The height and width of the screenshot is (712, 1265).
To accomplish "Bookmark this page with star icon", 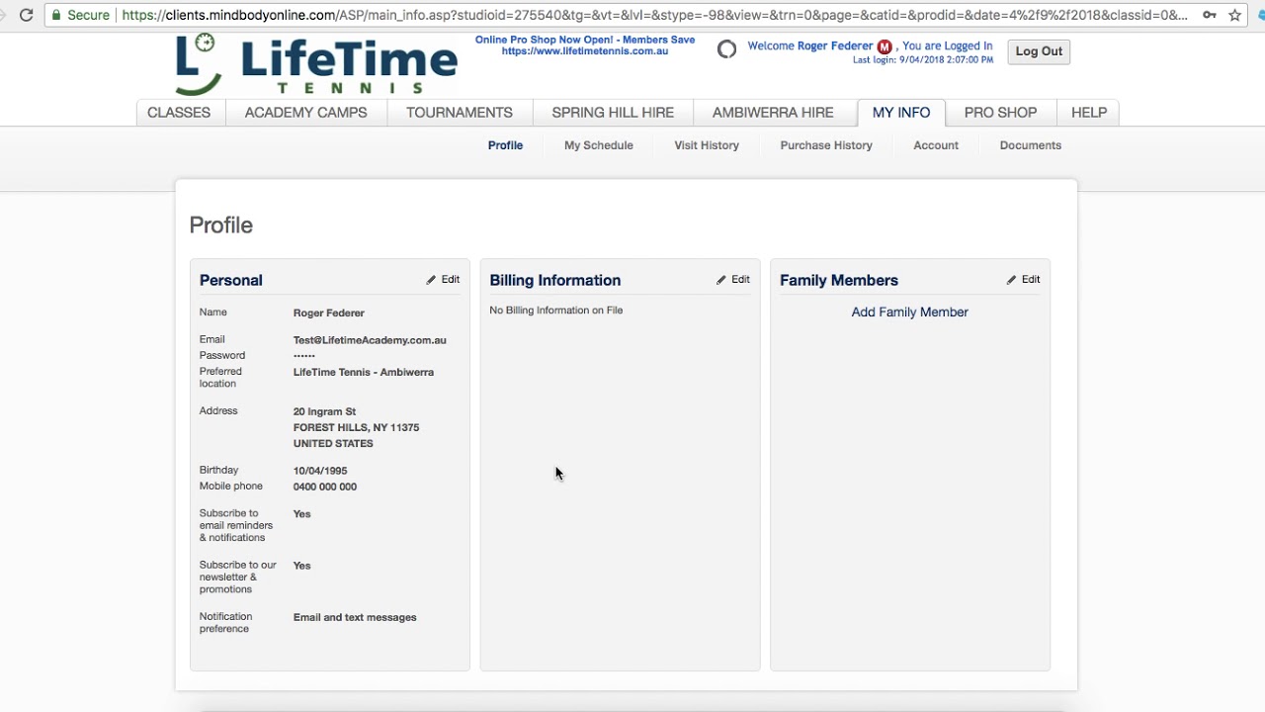I will pos(1234,15).
